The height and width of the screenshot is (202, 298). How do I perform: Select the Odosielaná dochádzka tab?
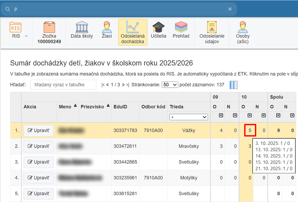133,32
